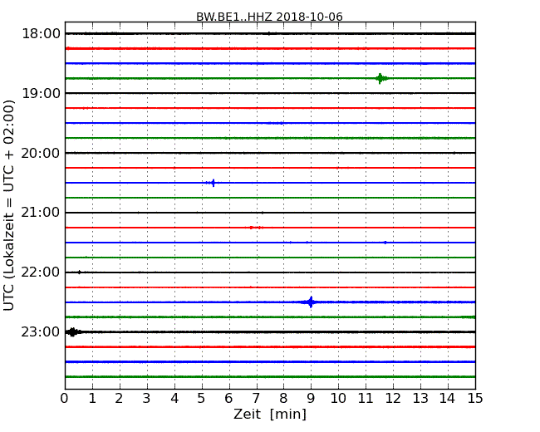Click the 19:00 time label
The height and width of the screenshot is (432, 540).
tap(41, 93)
